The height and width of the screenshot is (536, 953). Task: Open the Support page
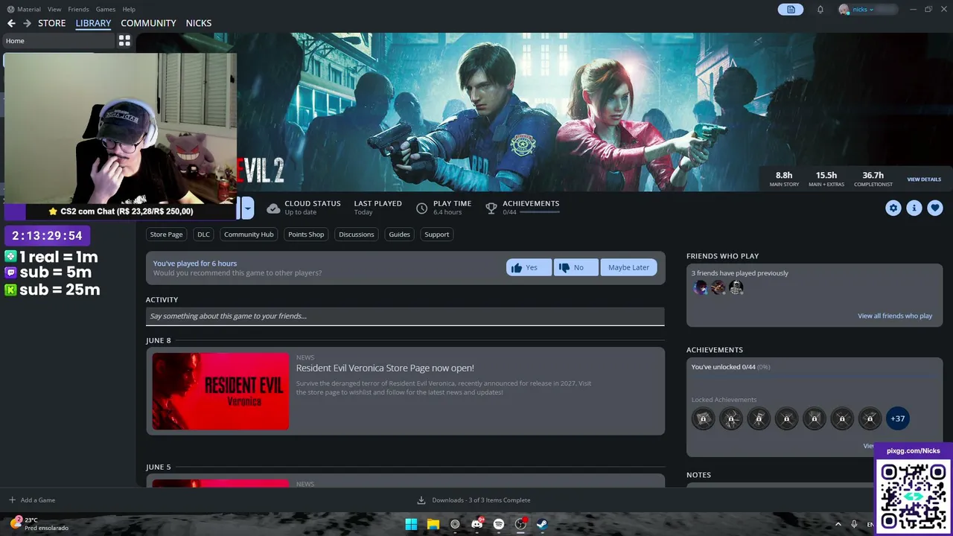tap(437, 234)
